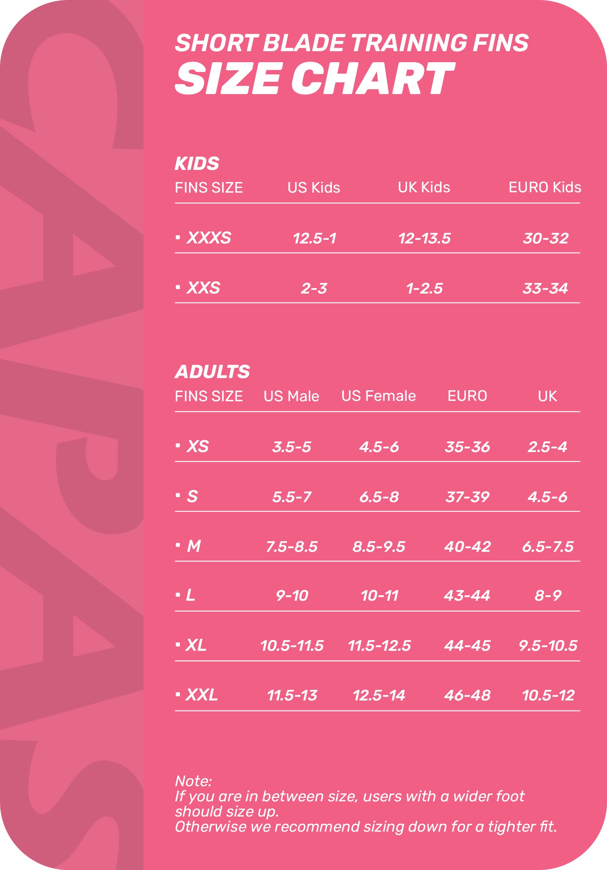Screen dimensions: 607x870
Task: Click the 37-39 EURO size value
Action: [467, 497]
